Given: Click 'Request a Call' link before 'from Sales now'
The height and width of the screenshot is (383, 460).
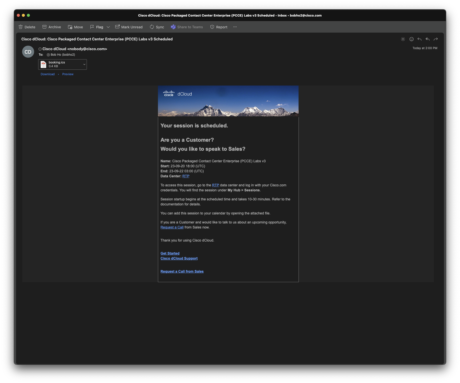Looking at the screenshot, I should click(172, 227).
